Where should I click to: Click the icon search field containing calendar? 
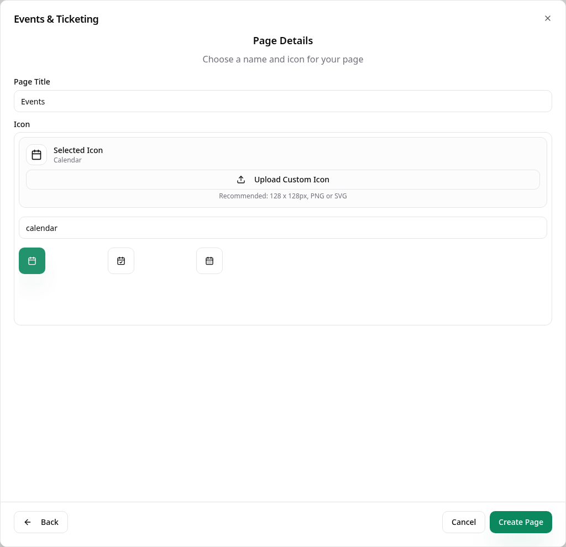pyautogui.click(x=283, y=228)
